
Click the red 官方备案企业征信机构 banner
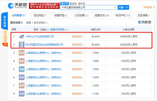coord(44,6)
